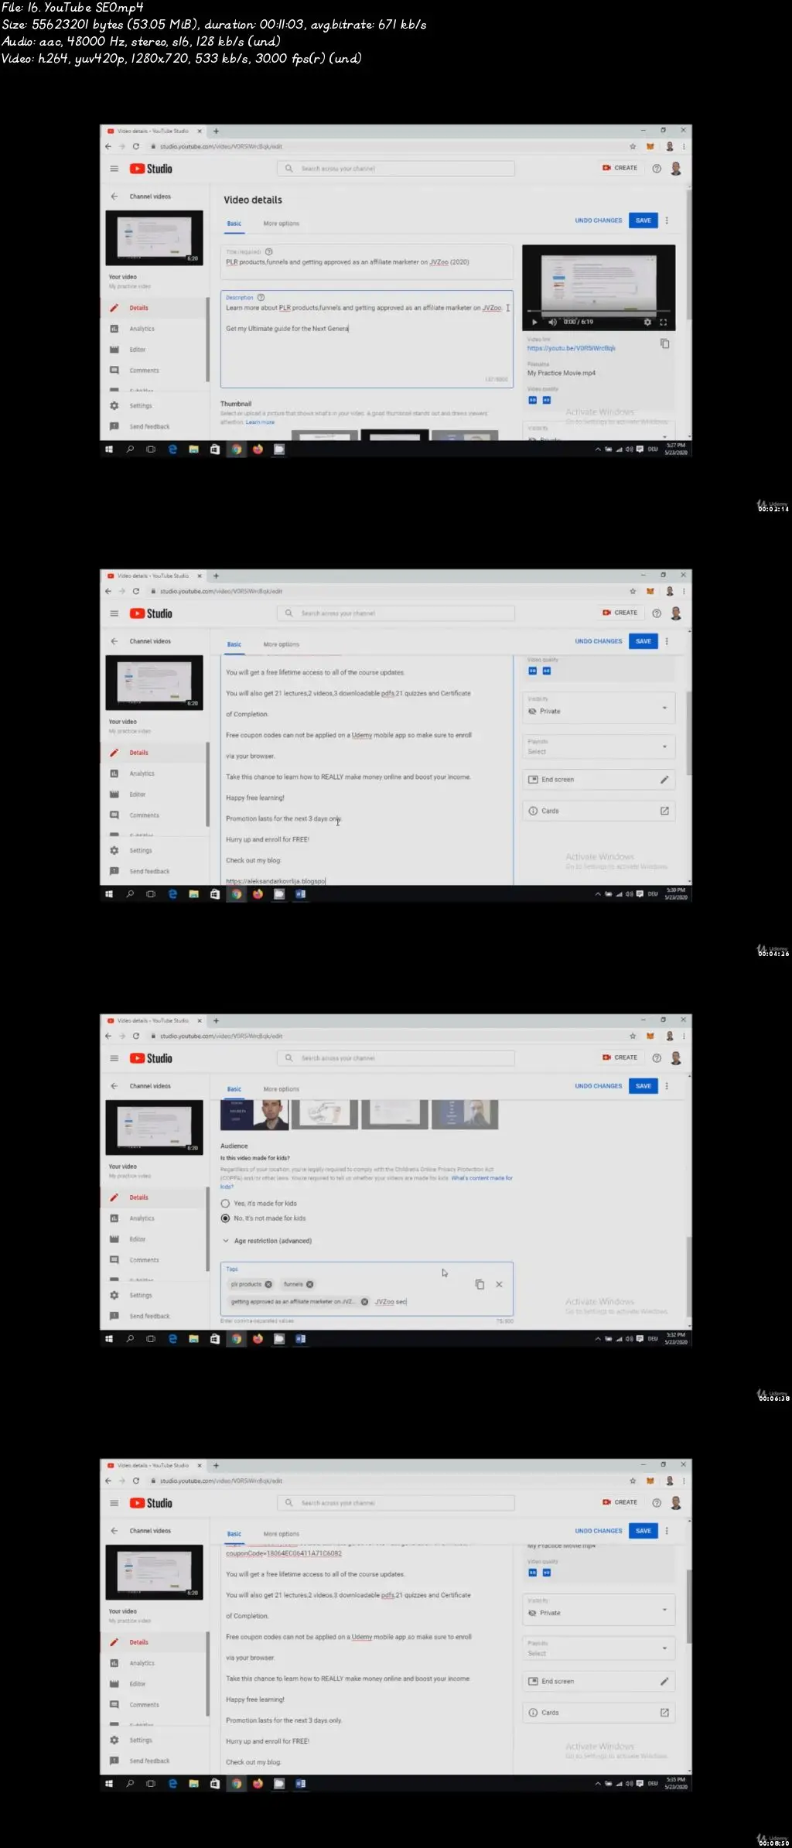
Task: Enter fullscreen on the preview player
Action: click(x=663, y=322)
